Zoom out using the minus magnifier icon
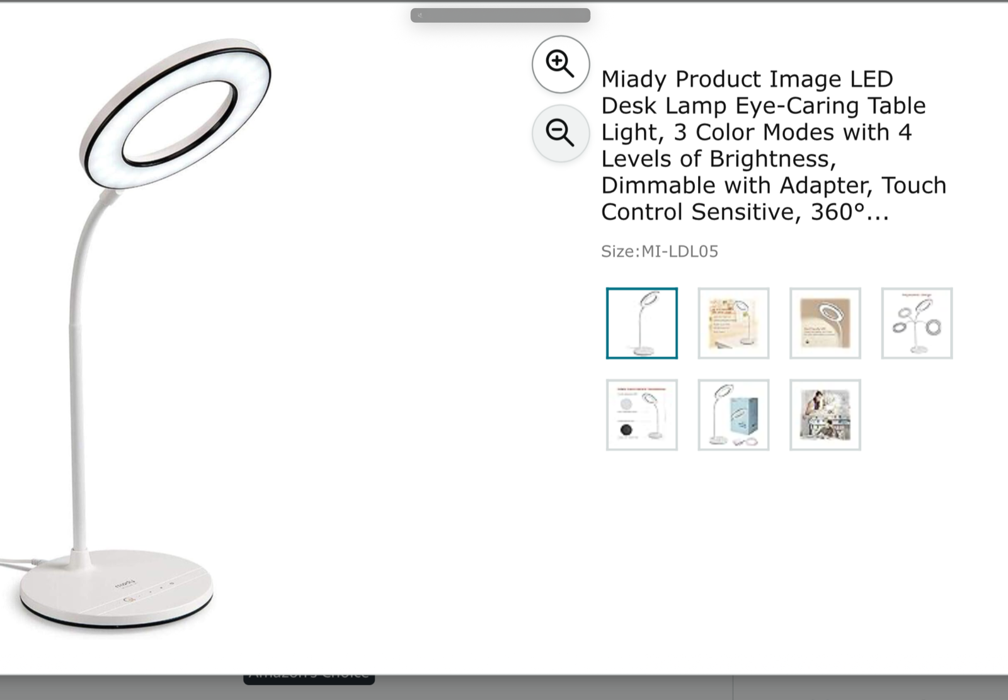The image size is (1008, 700). 561,133
